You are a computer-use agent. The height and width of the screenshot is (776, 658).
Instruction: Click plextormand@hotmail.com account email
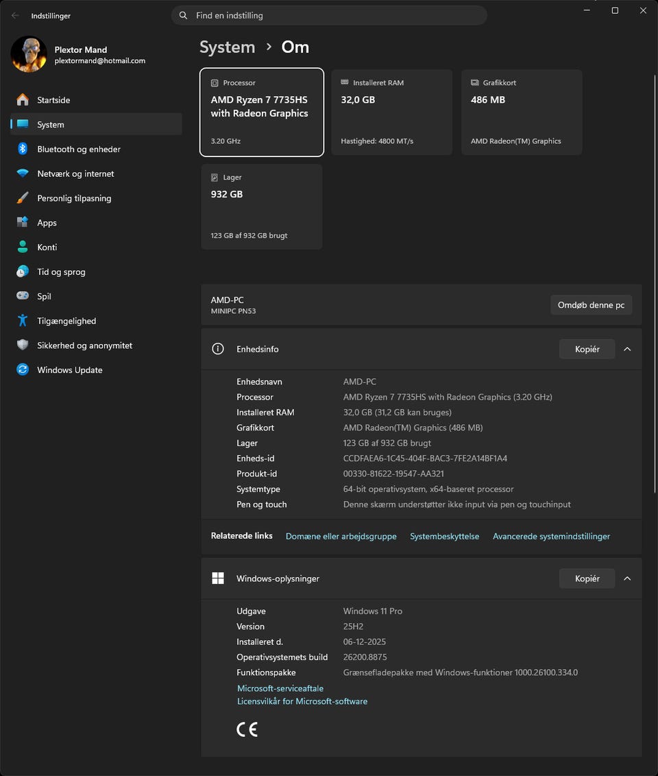pyautogui.click(x=100, y=60)
